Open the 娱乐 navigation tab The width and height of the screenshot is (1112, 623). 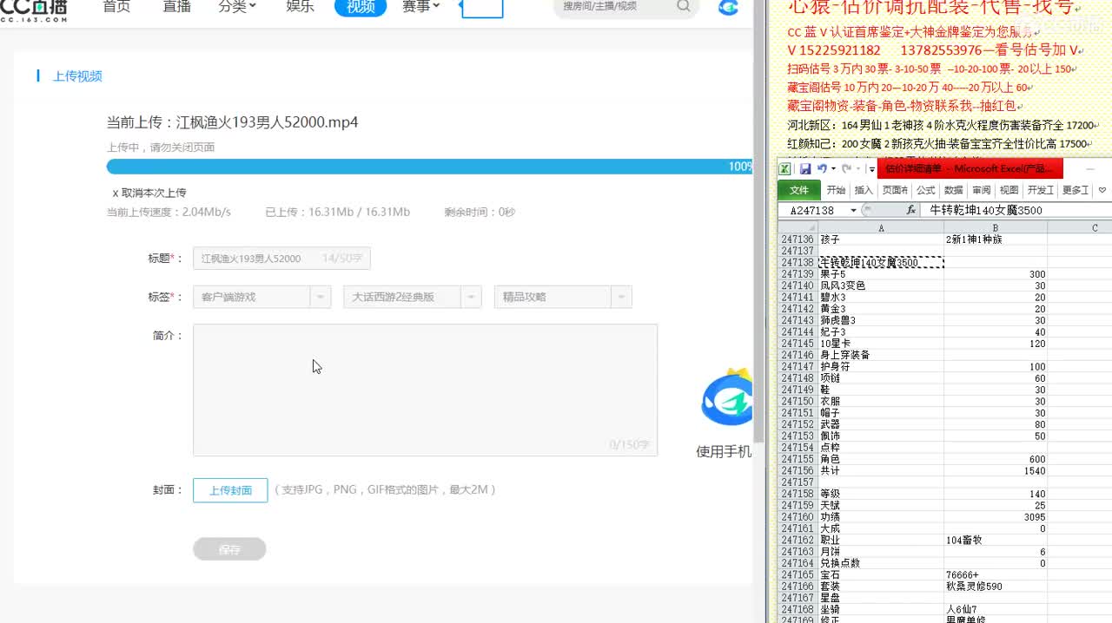300,7
